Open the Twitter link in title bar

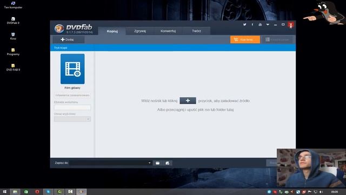[244, 24]
